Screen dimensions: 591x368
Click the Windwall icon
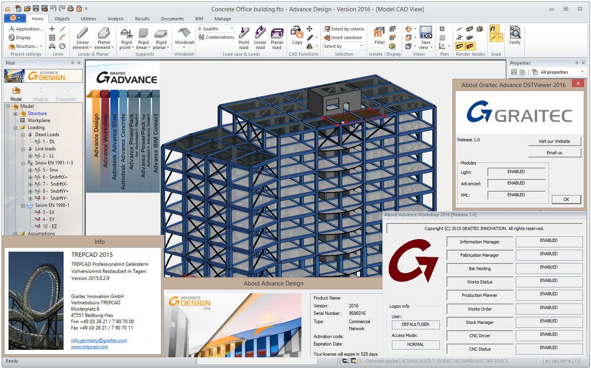(x=184, y=33)
